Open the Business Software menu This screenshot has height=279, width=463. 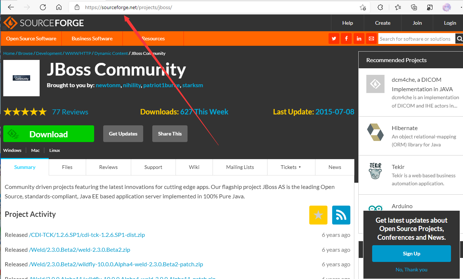(92, 39)
